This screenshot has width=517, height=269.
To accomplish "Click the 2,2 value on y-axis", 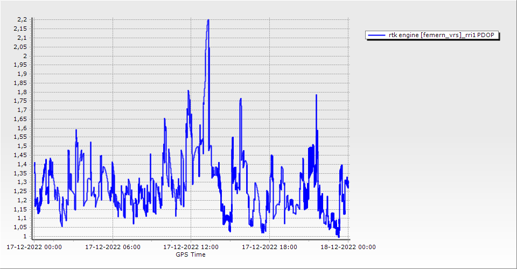I will pos(23,20).
